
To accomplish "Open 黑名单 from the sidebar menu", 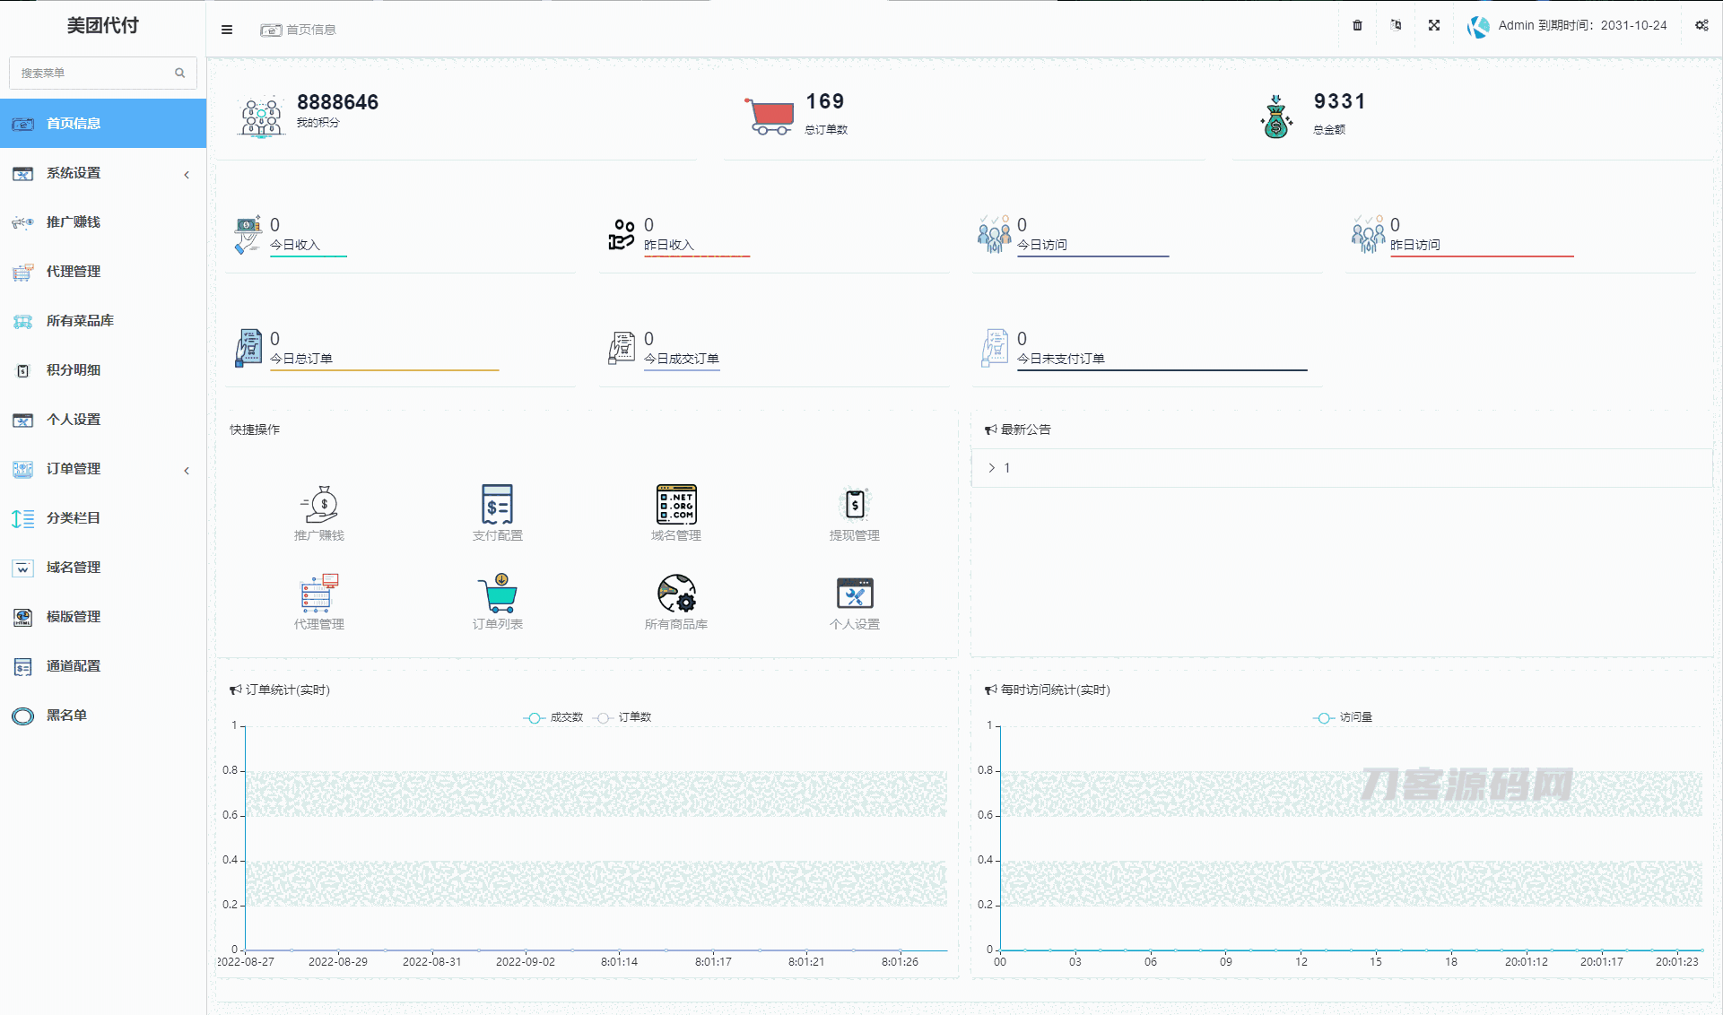I will pos(66,716).
